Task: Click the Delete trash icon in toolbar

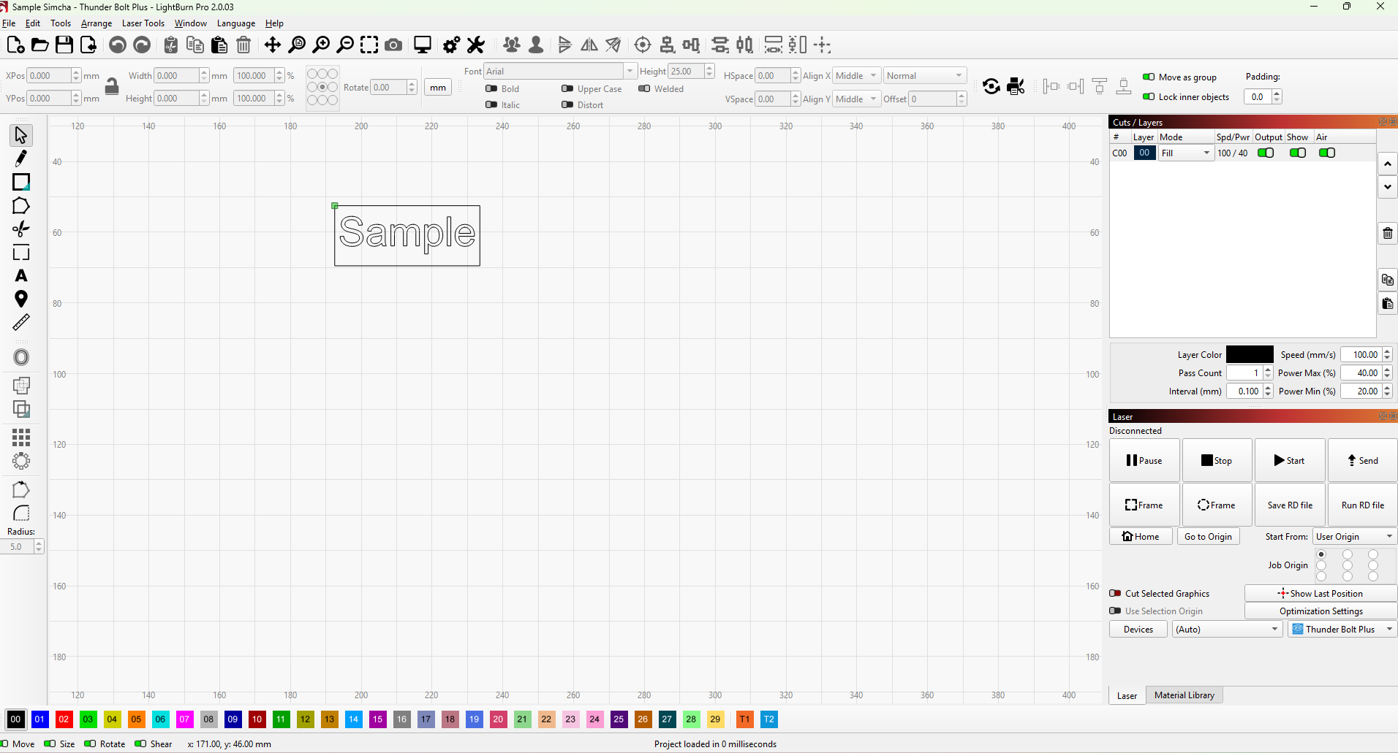Action: click(243, 45)
